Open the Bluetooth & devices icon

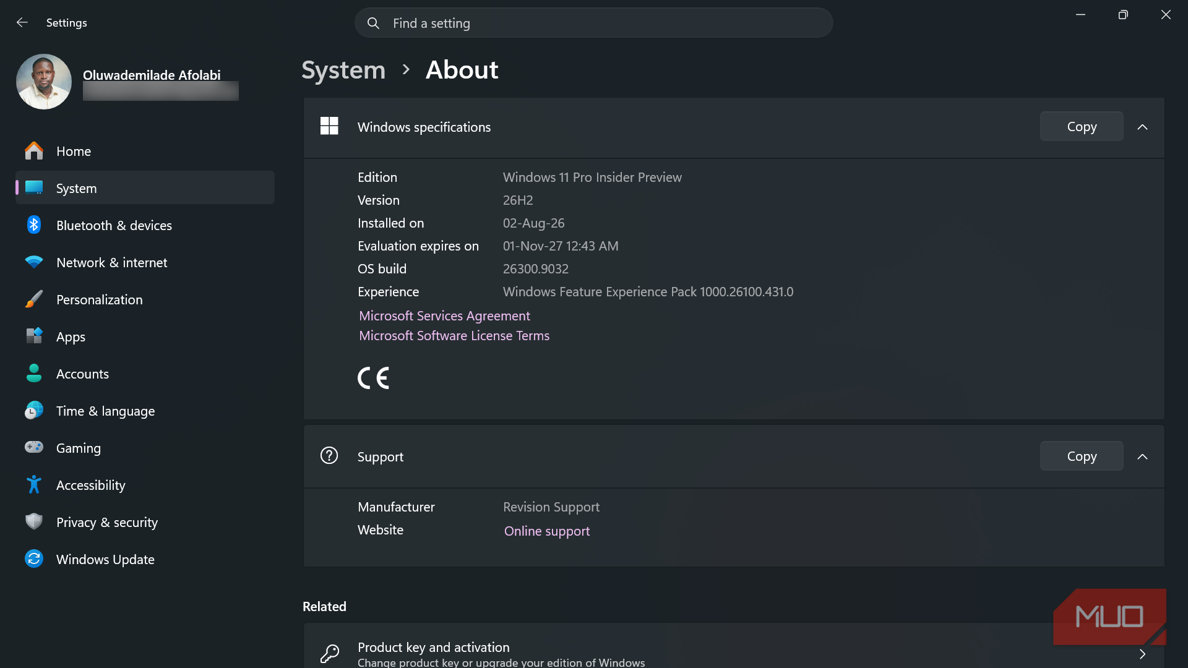click(34, 225)
